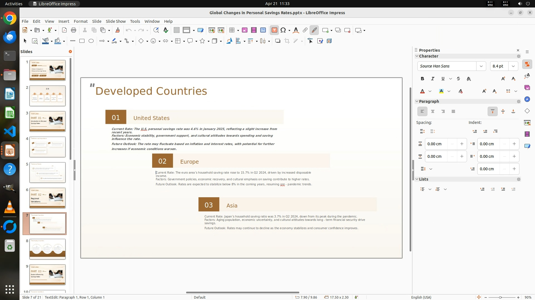Screen dimensions: 535x300
Task: Open the Format menu
Action: (x=81, y=21)
